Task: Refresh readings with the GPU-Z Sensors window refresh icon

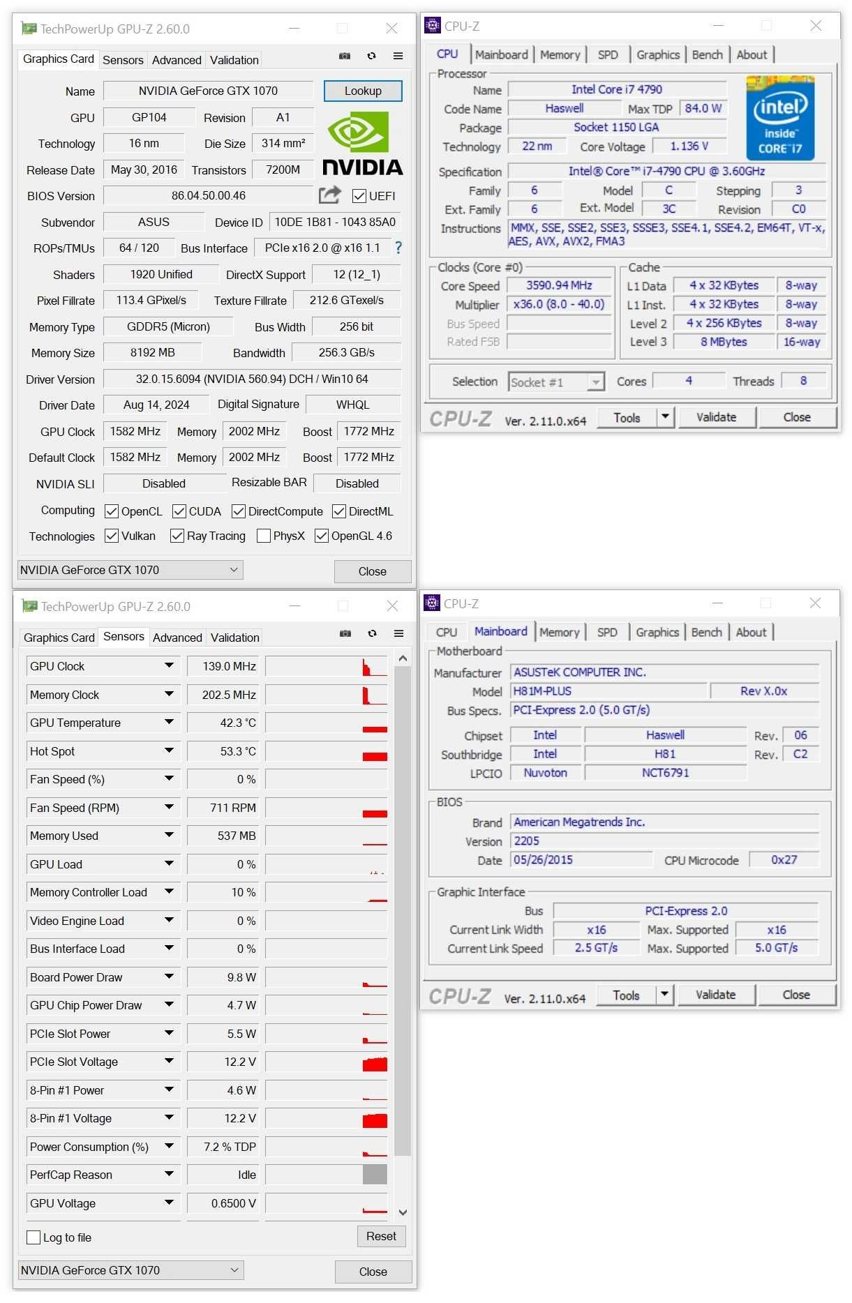Action: (373, 633)
